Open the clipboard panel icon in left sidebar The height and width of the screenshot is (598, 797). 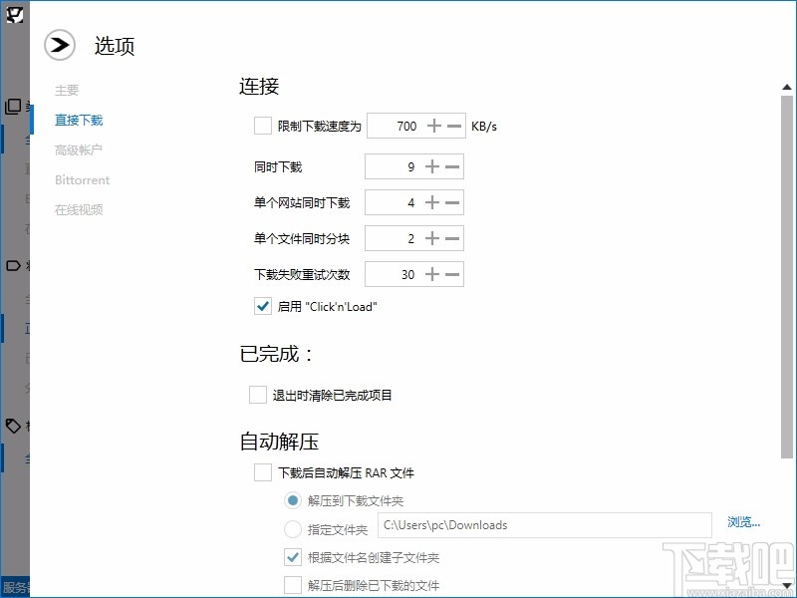(x=14, y=106)
